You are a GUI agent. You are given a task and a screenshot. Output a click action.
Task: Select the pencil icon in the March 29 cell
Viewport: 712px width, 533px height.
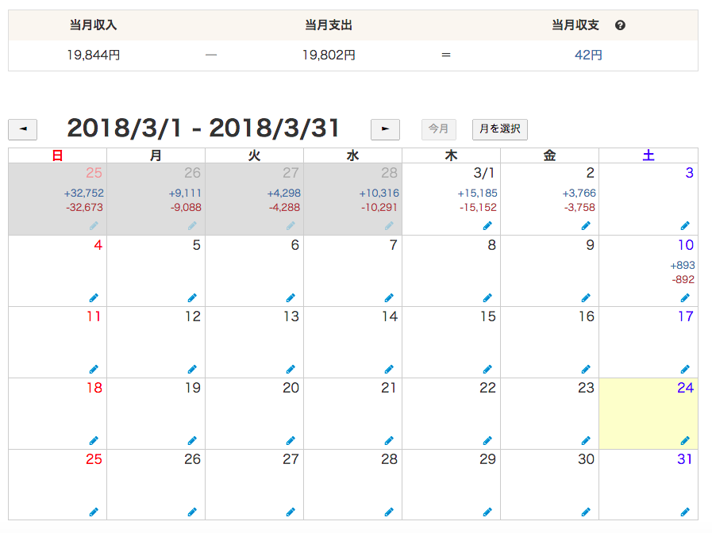point(487,512)
